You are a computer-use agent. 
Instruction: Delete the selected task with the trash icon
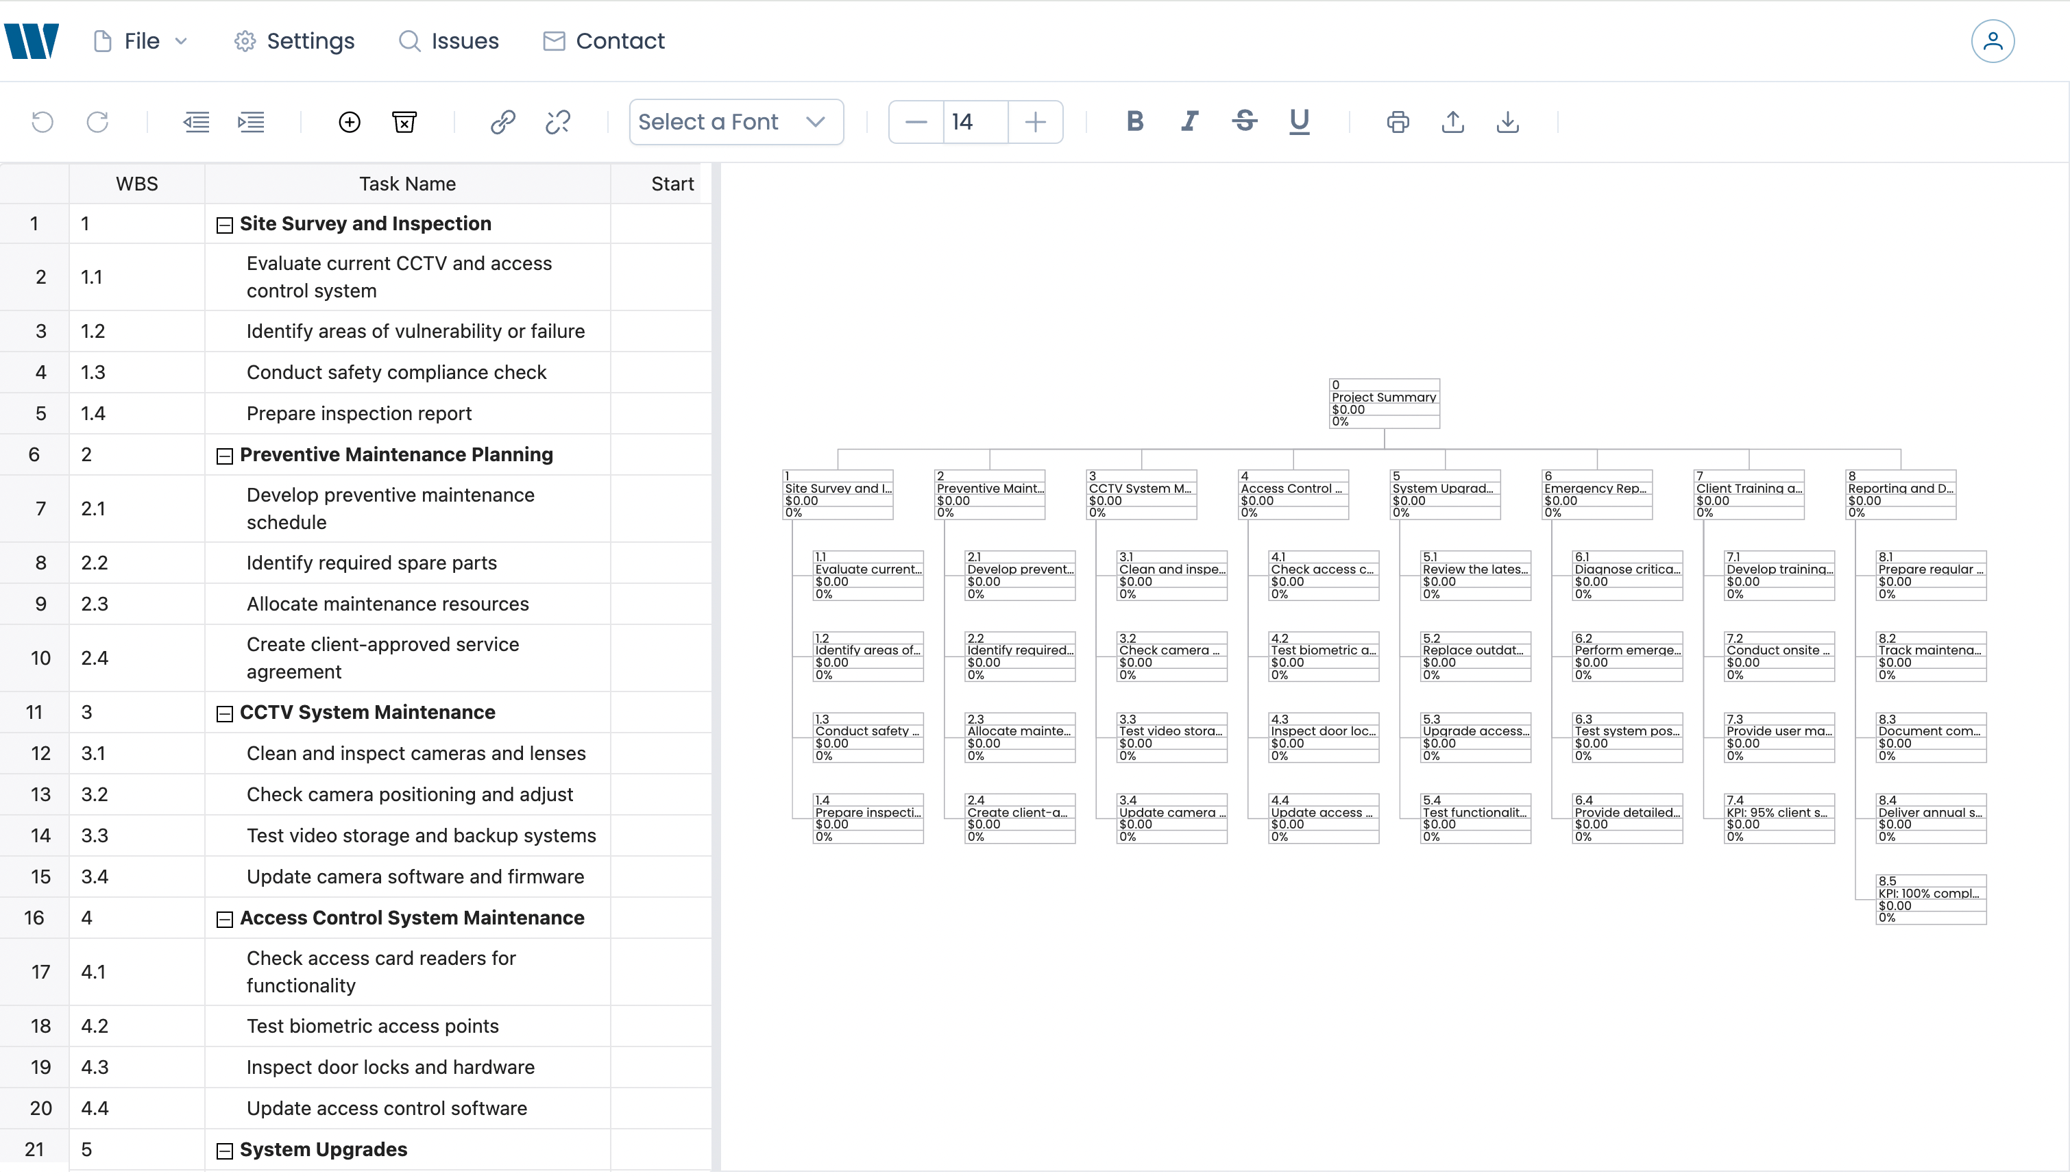[404, 122]
